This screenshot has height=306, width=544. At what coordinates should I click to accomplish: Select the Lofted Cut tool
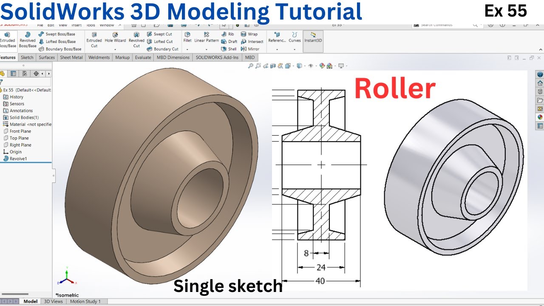(160, 42)
